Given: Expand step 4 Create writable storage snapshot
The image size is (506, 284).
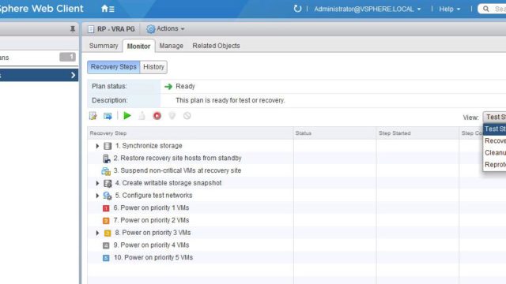Looking at the screenshot, I should tap(97, 183).
